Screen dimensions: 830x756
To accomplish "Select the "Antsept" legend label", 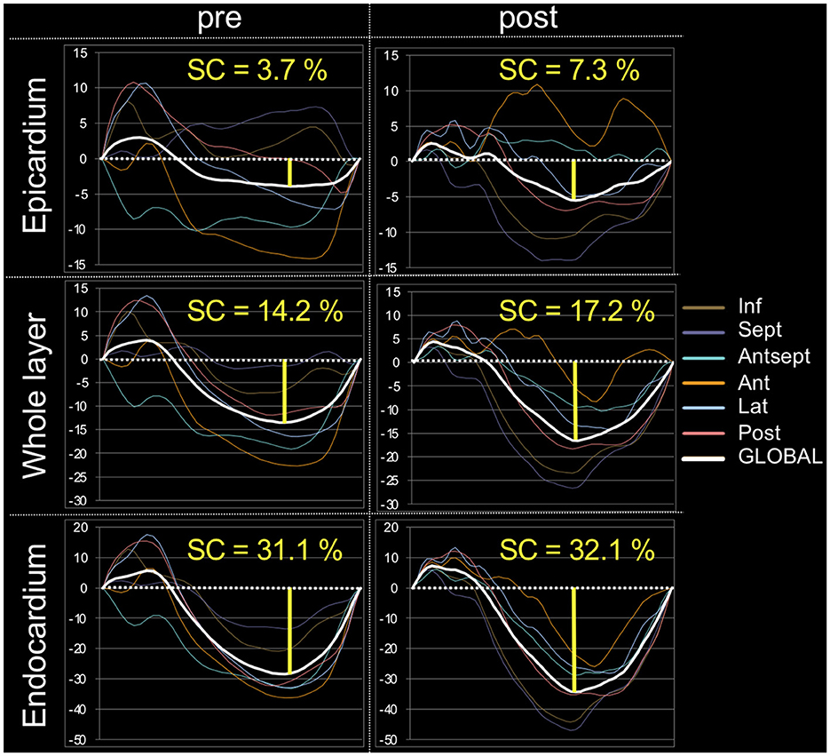I will 774,356.
